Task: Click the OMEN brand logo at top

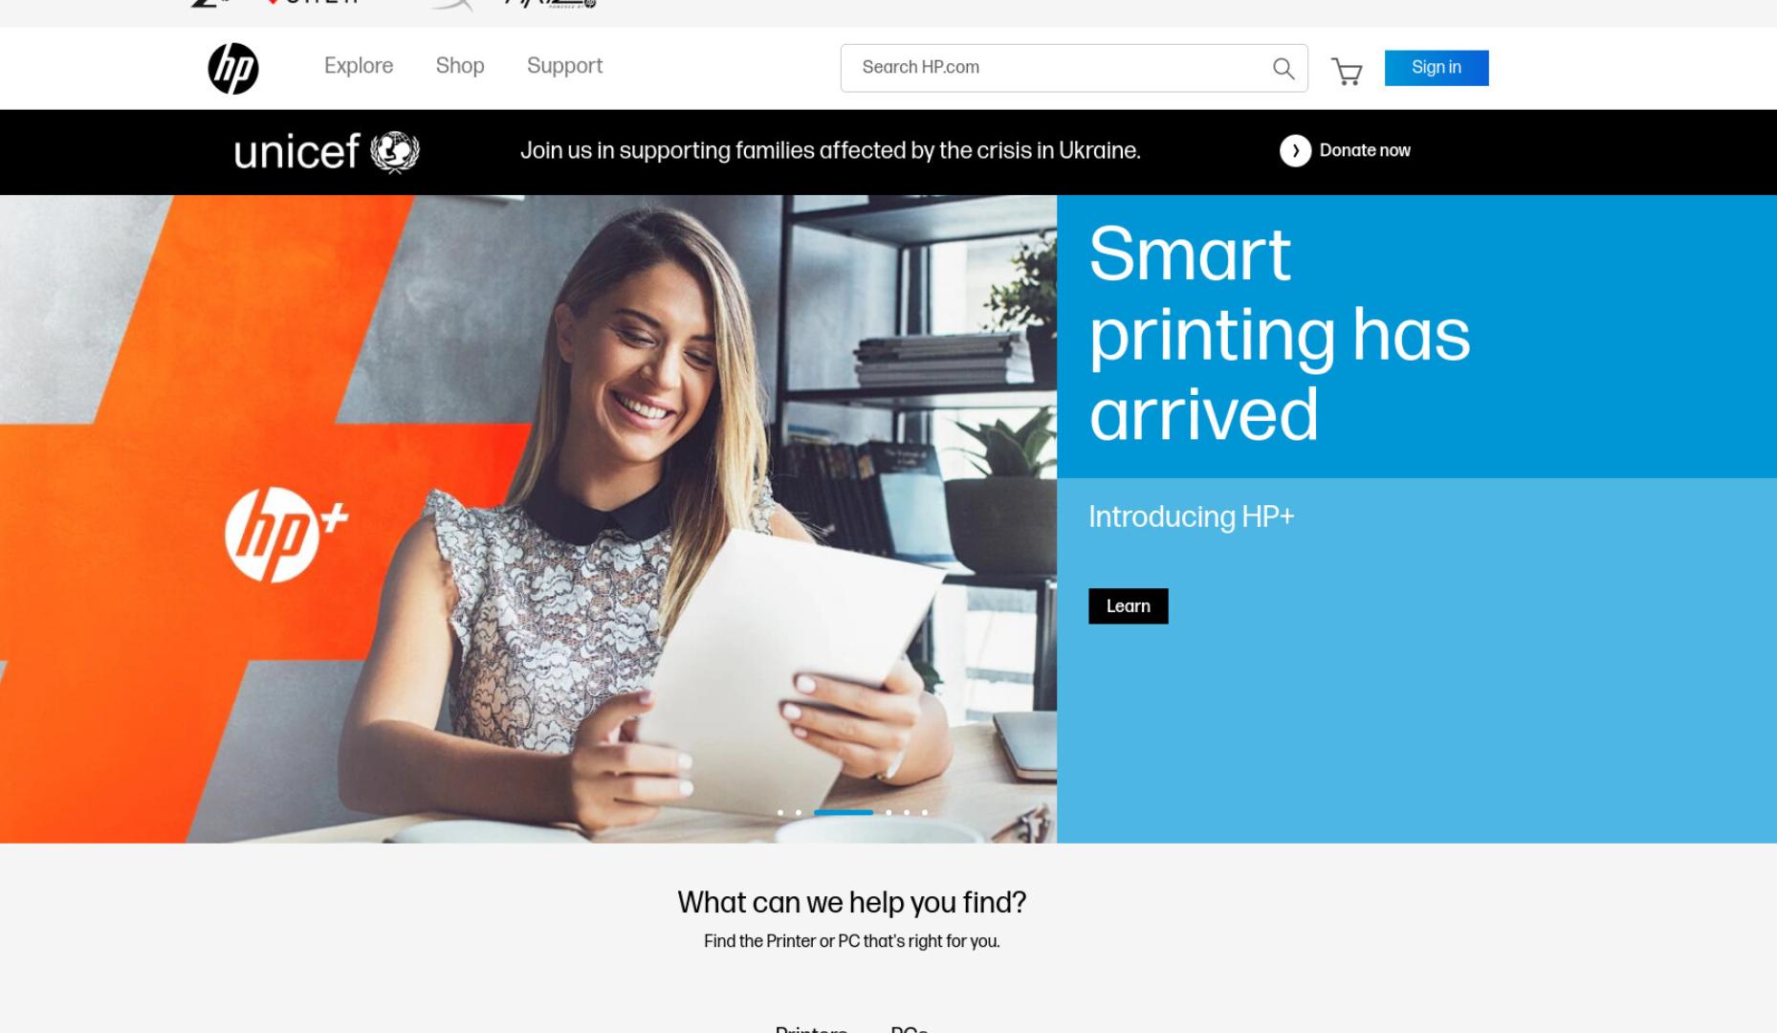Action: 314,3
